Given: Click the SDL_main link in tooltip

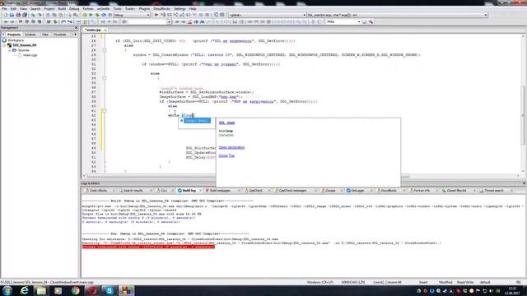Looking at the screenshot, I should [x=226, y=123].
